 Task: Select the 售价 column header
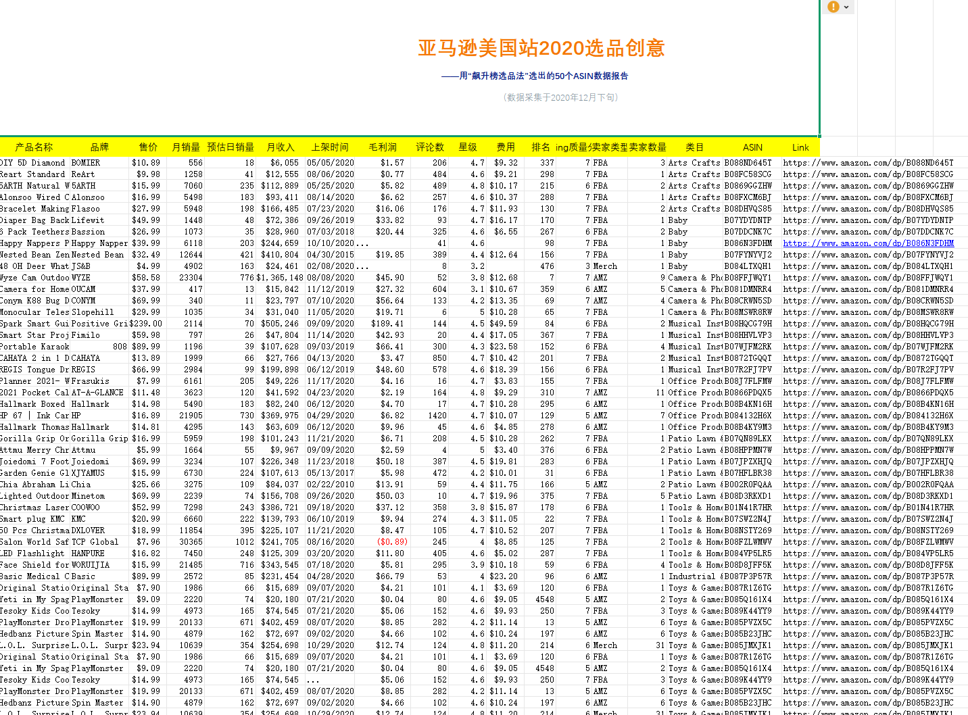tap(148, 147)
